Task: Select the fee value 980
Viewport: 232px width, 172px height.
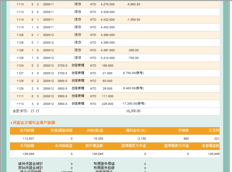Action: [186, 139]
